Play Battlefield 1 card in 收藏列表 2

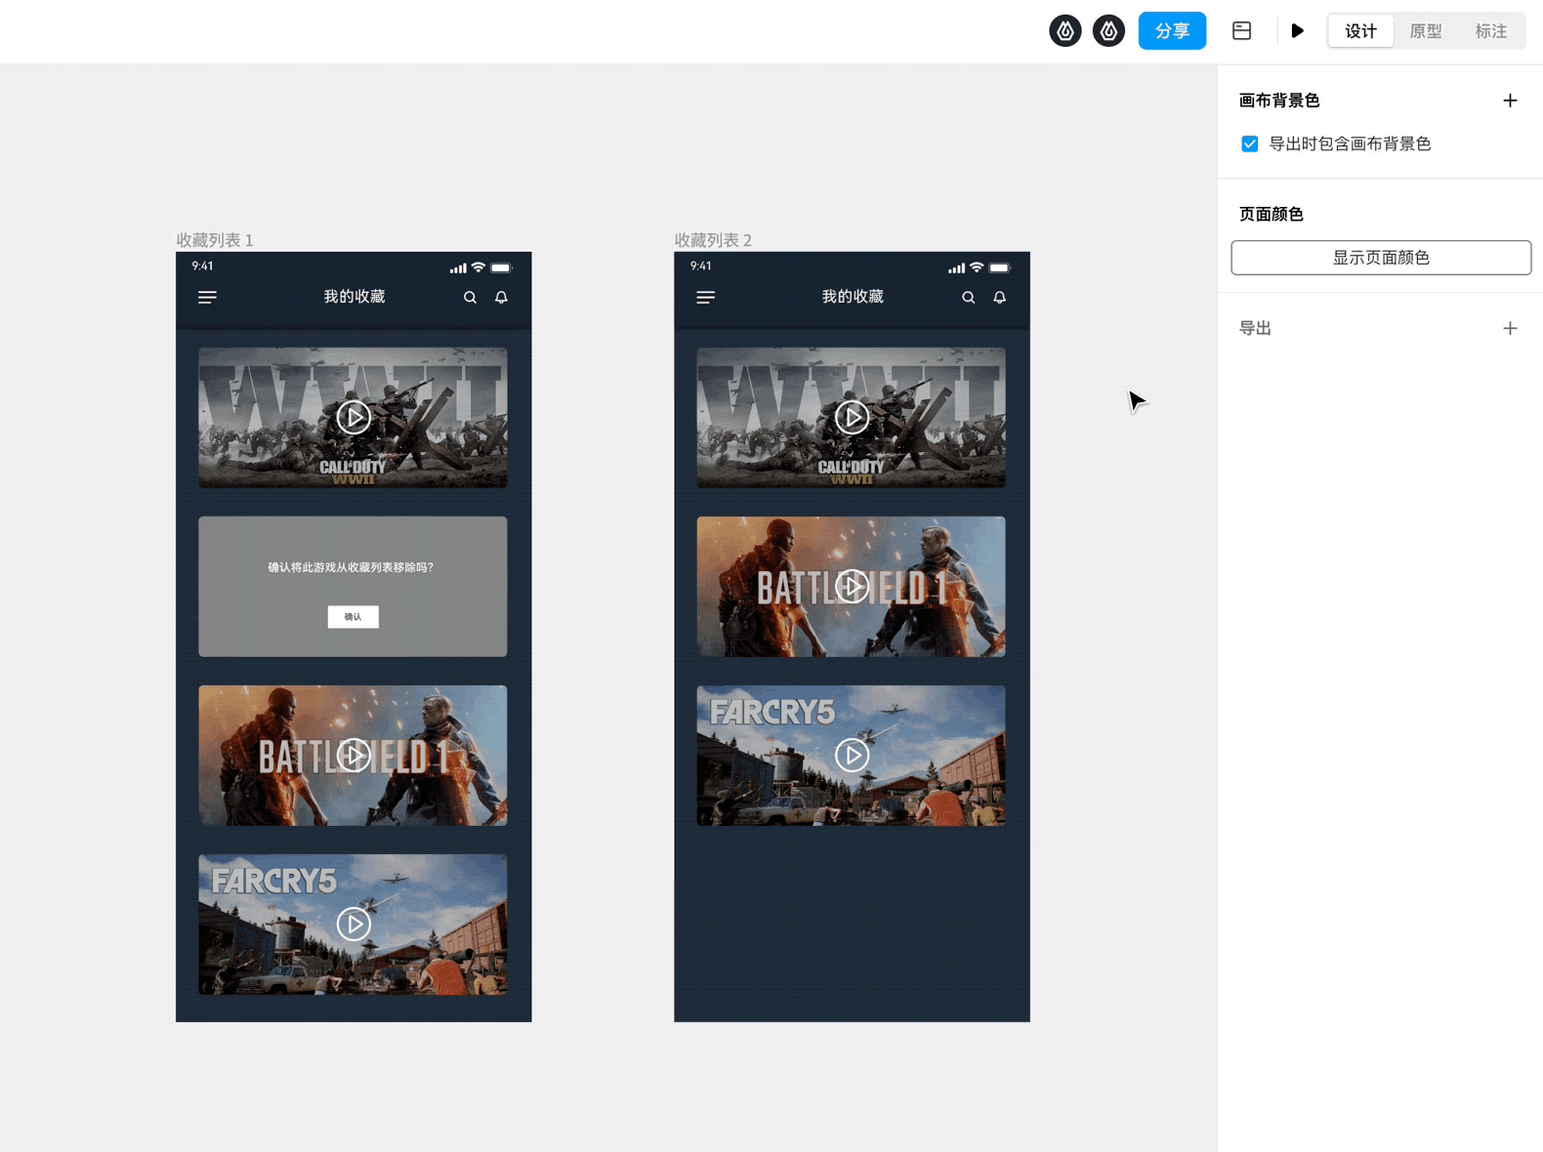(852, 586)
